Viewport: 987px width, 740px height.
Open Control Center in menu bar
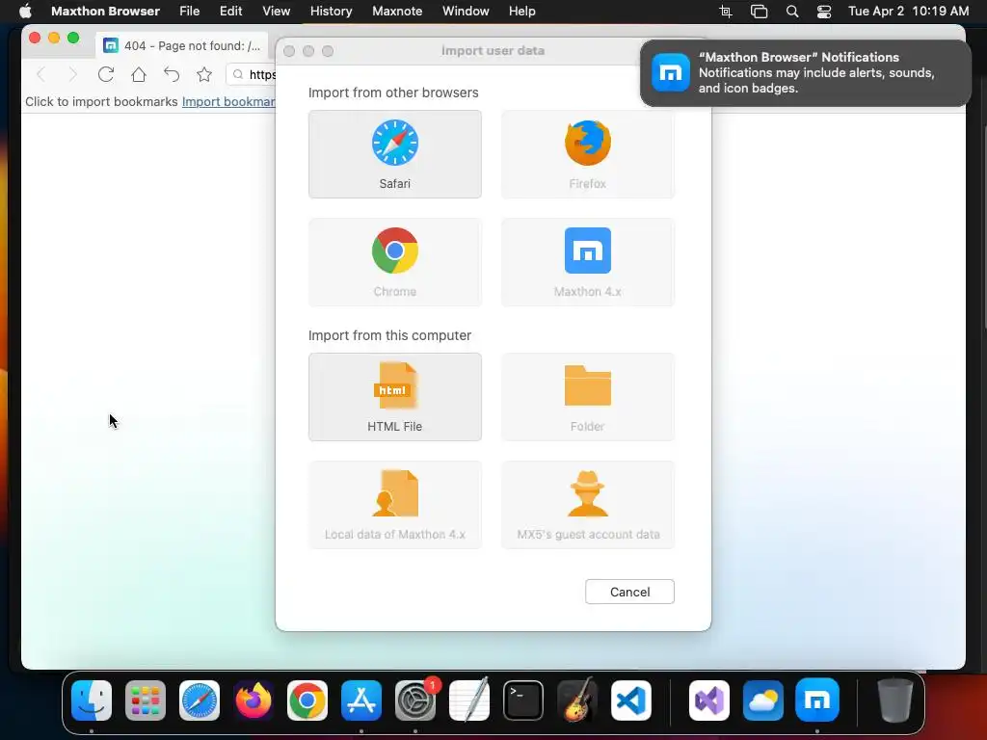pos(824,12)
